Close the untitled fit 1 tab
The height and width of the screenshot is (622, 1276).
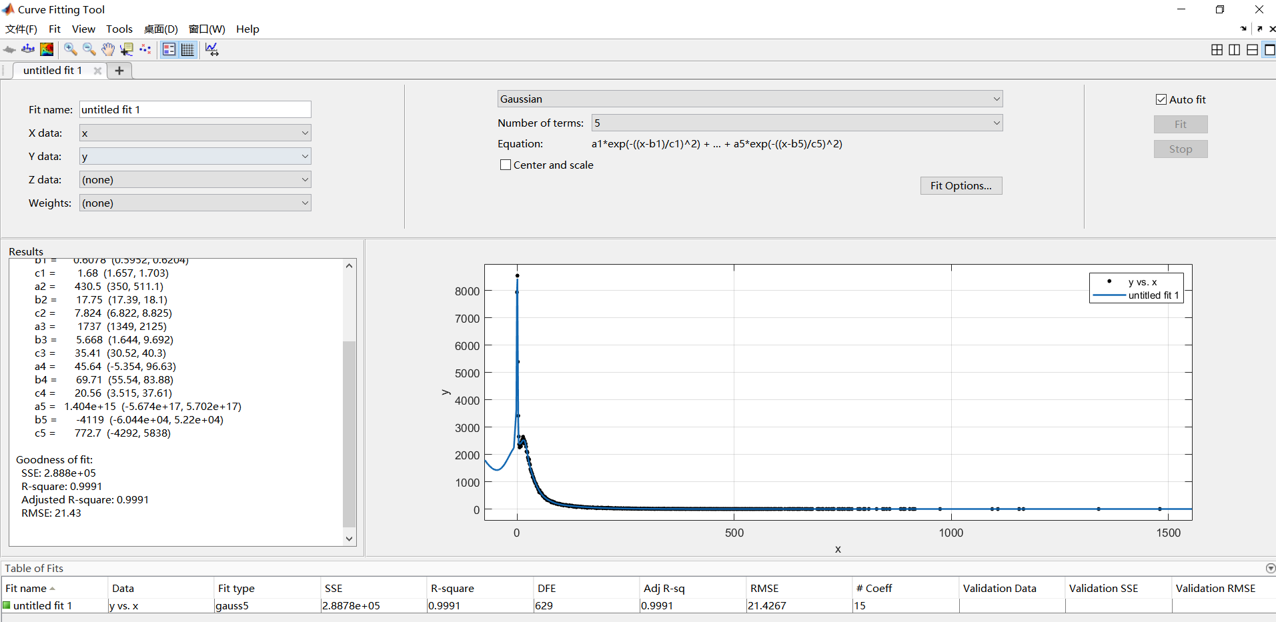click(x=97, y=71)
